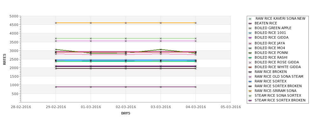Click the STEAM RICE SONA SORTEX legend marker
310x136 pixels.
(x=250, y=96)
